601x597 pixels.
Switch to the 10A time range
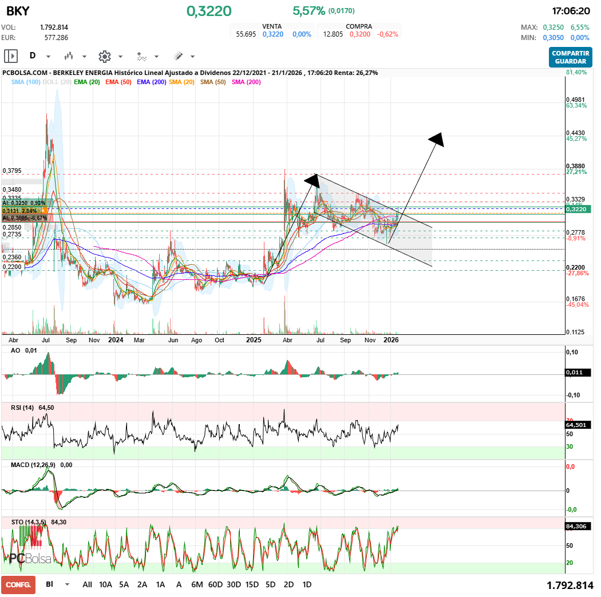(x=105, y=585)
